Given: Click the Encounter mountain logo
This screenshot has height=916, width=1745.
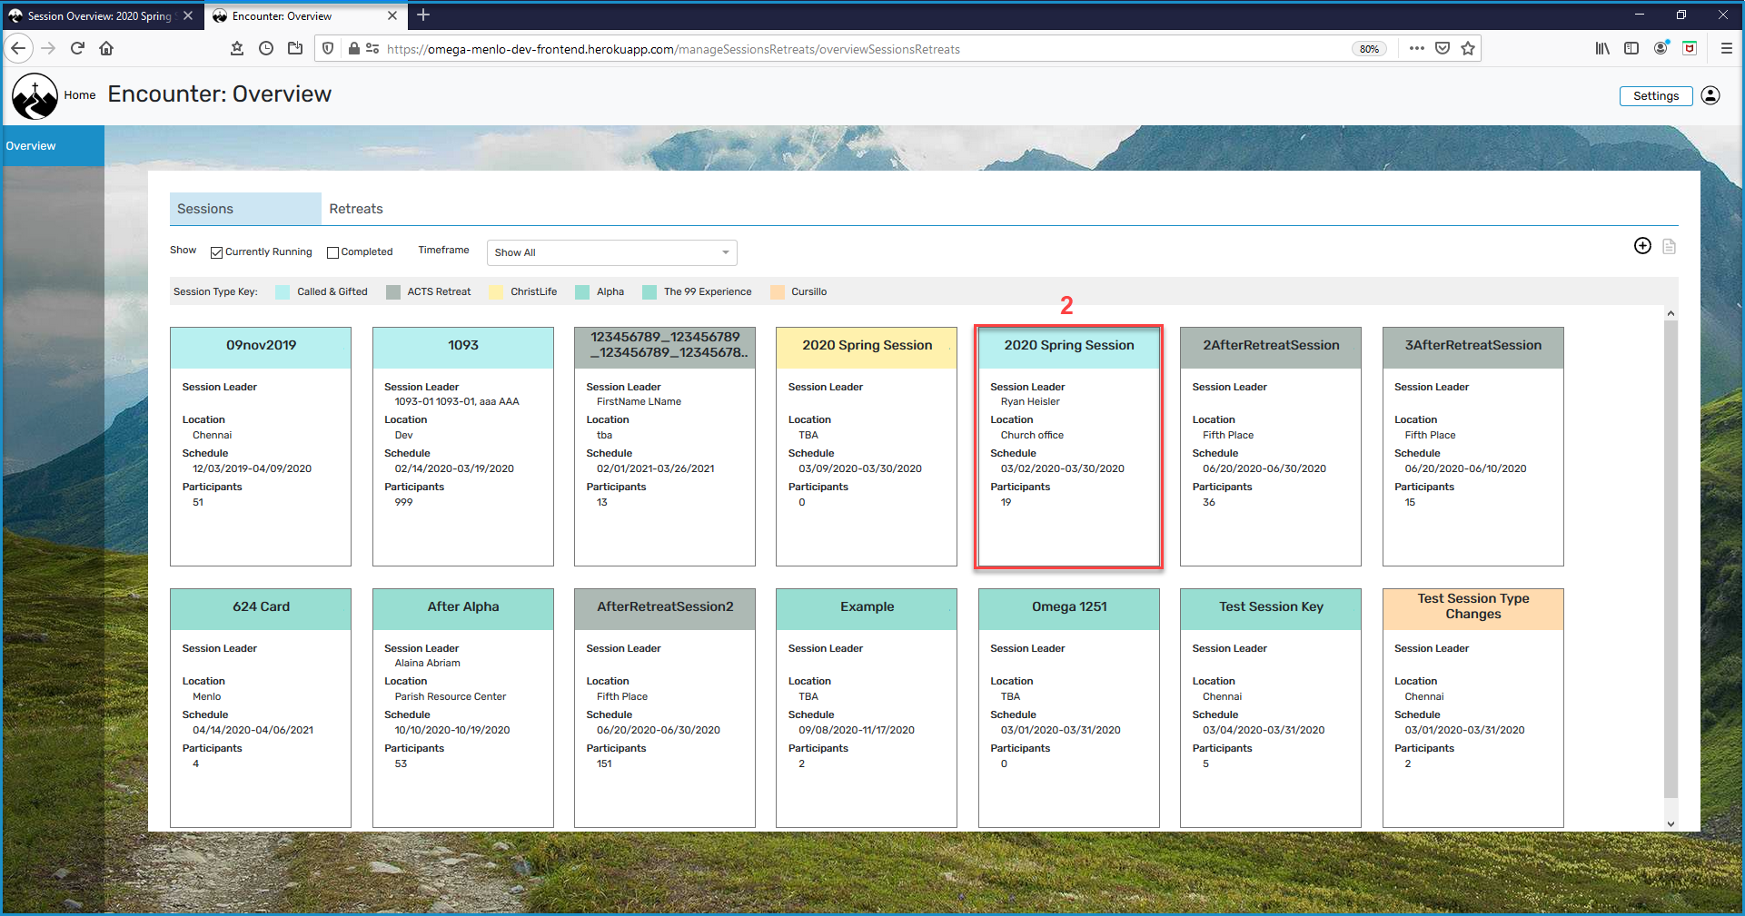Looking at the screenshot, I should (x=35, y=96).
